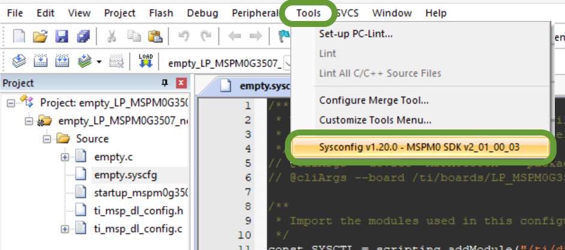Click the Rebuild all targets icon

(x=62, y=61)
